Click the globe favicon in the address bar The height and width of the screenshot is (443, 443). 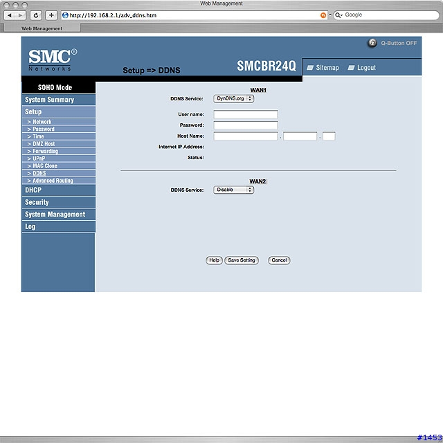[x=65, y=15]
